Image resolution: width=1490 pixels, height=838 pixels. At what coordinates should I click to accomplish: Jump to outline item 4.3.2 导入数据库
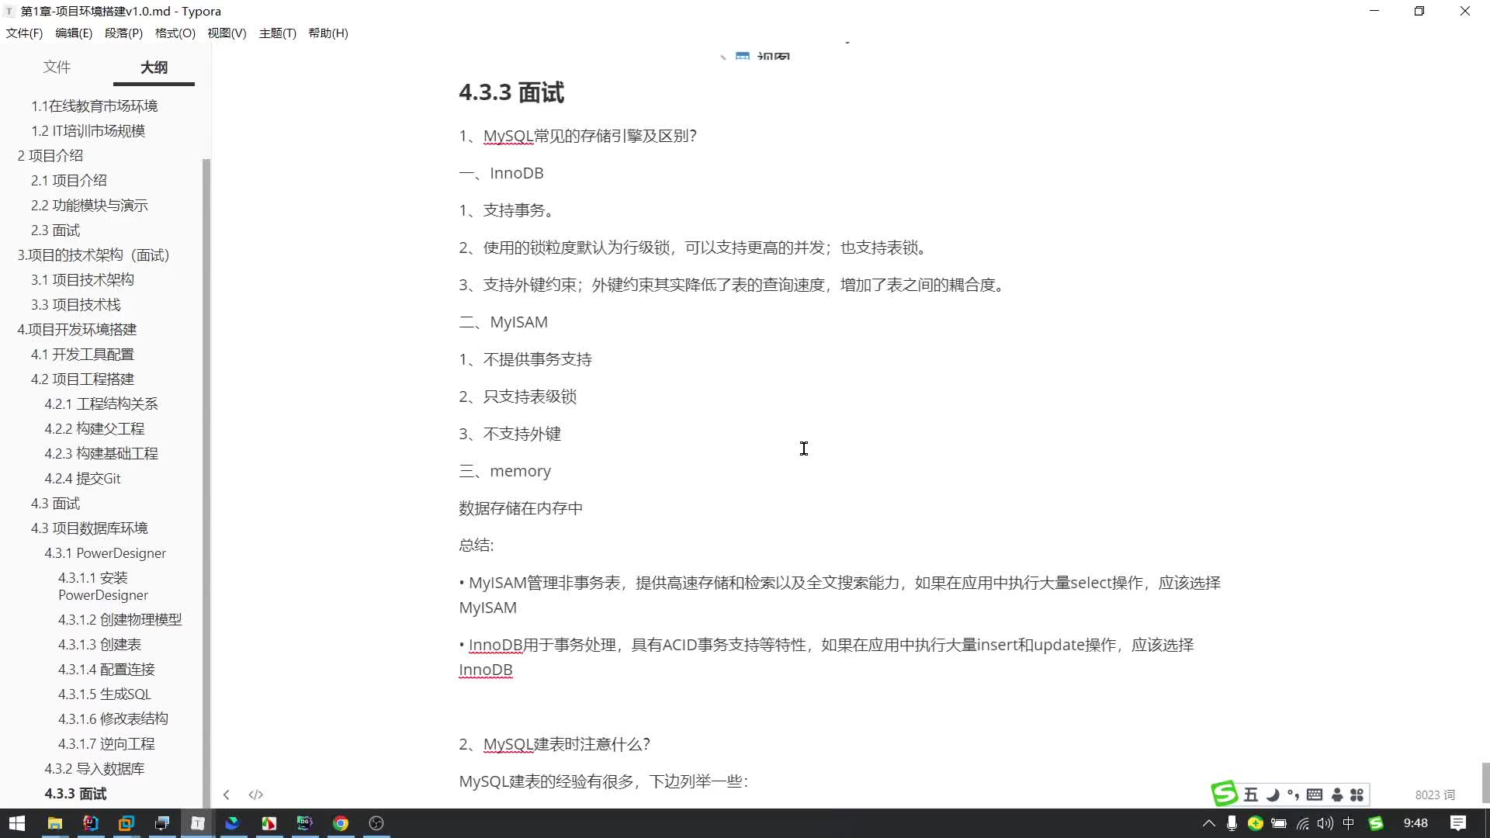point(94,769)
